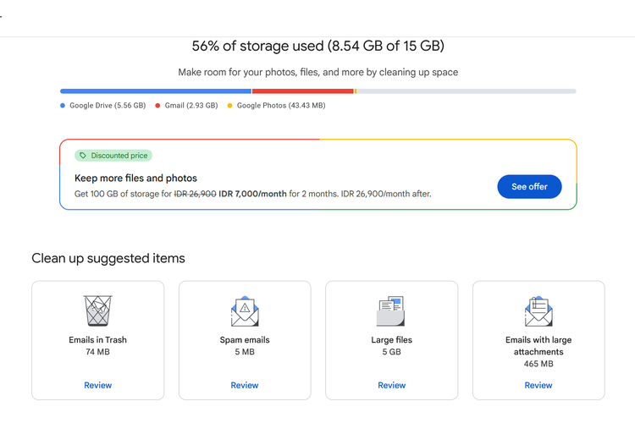
Task: Click the yellow Google Photos legend dot
Action: 229,106
